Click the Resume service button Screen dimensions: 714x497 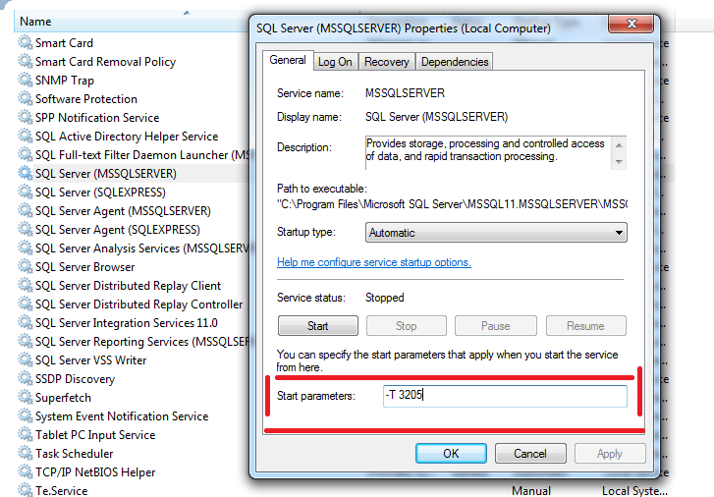point(585,326)
